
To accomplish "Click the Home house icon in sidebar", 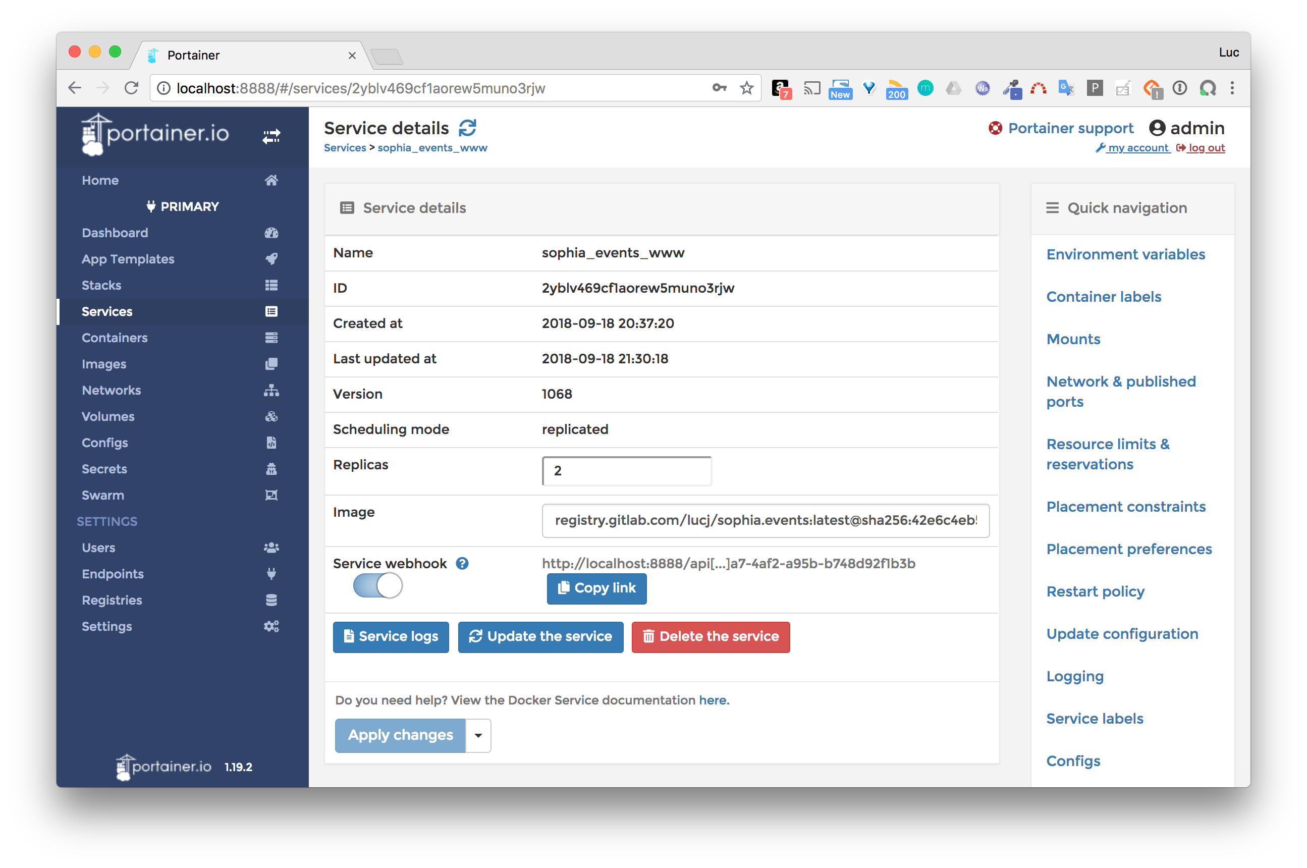I will click(x=271, y=181).
